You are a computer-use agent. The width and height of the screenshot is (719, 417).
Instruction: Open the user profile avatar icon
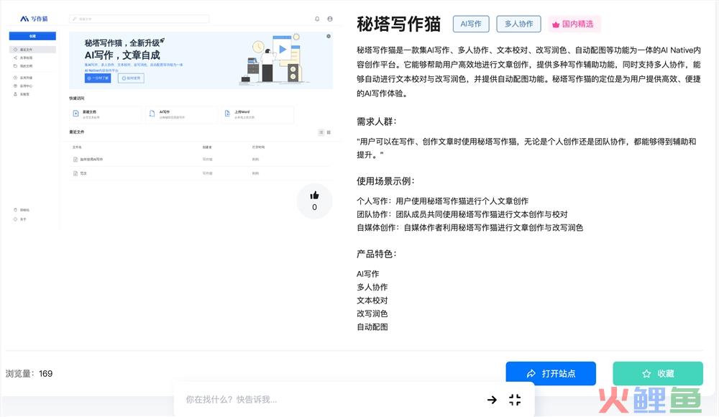click(x=330, y=19)
